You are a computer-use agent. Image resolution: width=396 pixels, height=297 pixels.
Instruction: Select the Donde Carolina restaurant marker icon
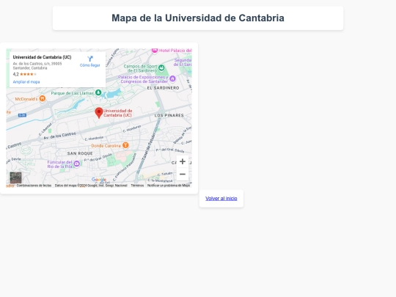point(125,145)
